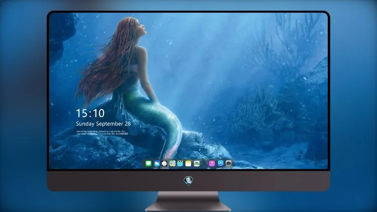Viewport: 377px width, 212px height.
Task: Open the green-yellow app icon beside Clock
Action: tap(172, 164)
